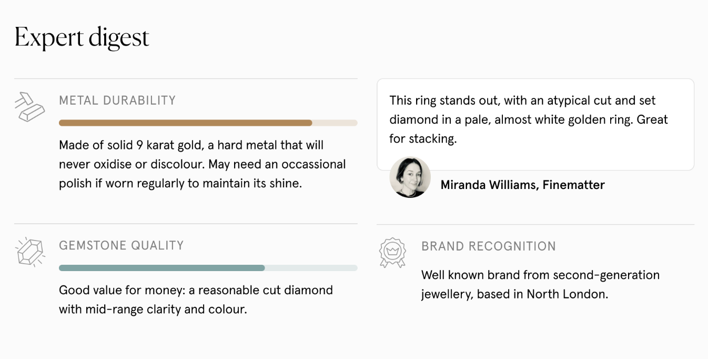The height and width of the screenshot is (359, 708).
Task: Click the filled teal gemstone quality bar
Action: point(161,268)
